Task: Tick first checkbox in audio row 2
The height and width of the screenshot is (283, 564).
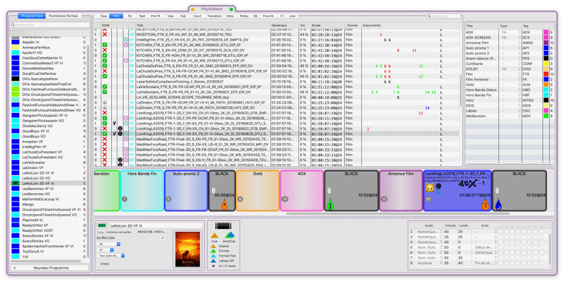Action: tap(501, 232)
